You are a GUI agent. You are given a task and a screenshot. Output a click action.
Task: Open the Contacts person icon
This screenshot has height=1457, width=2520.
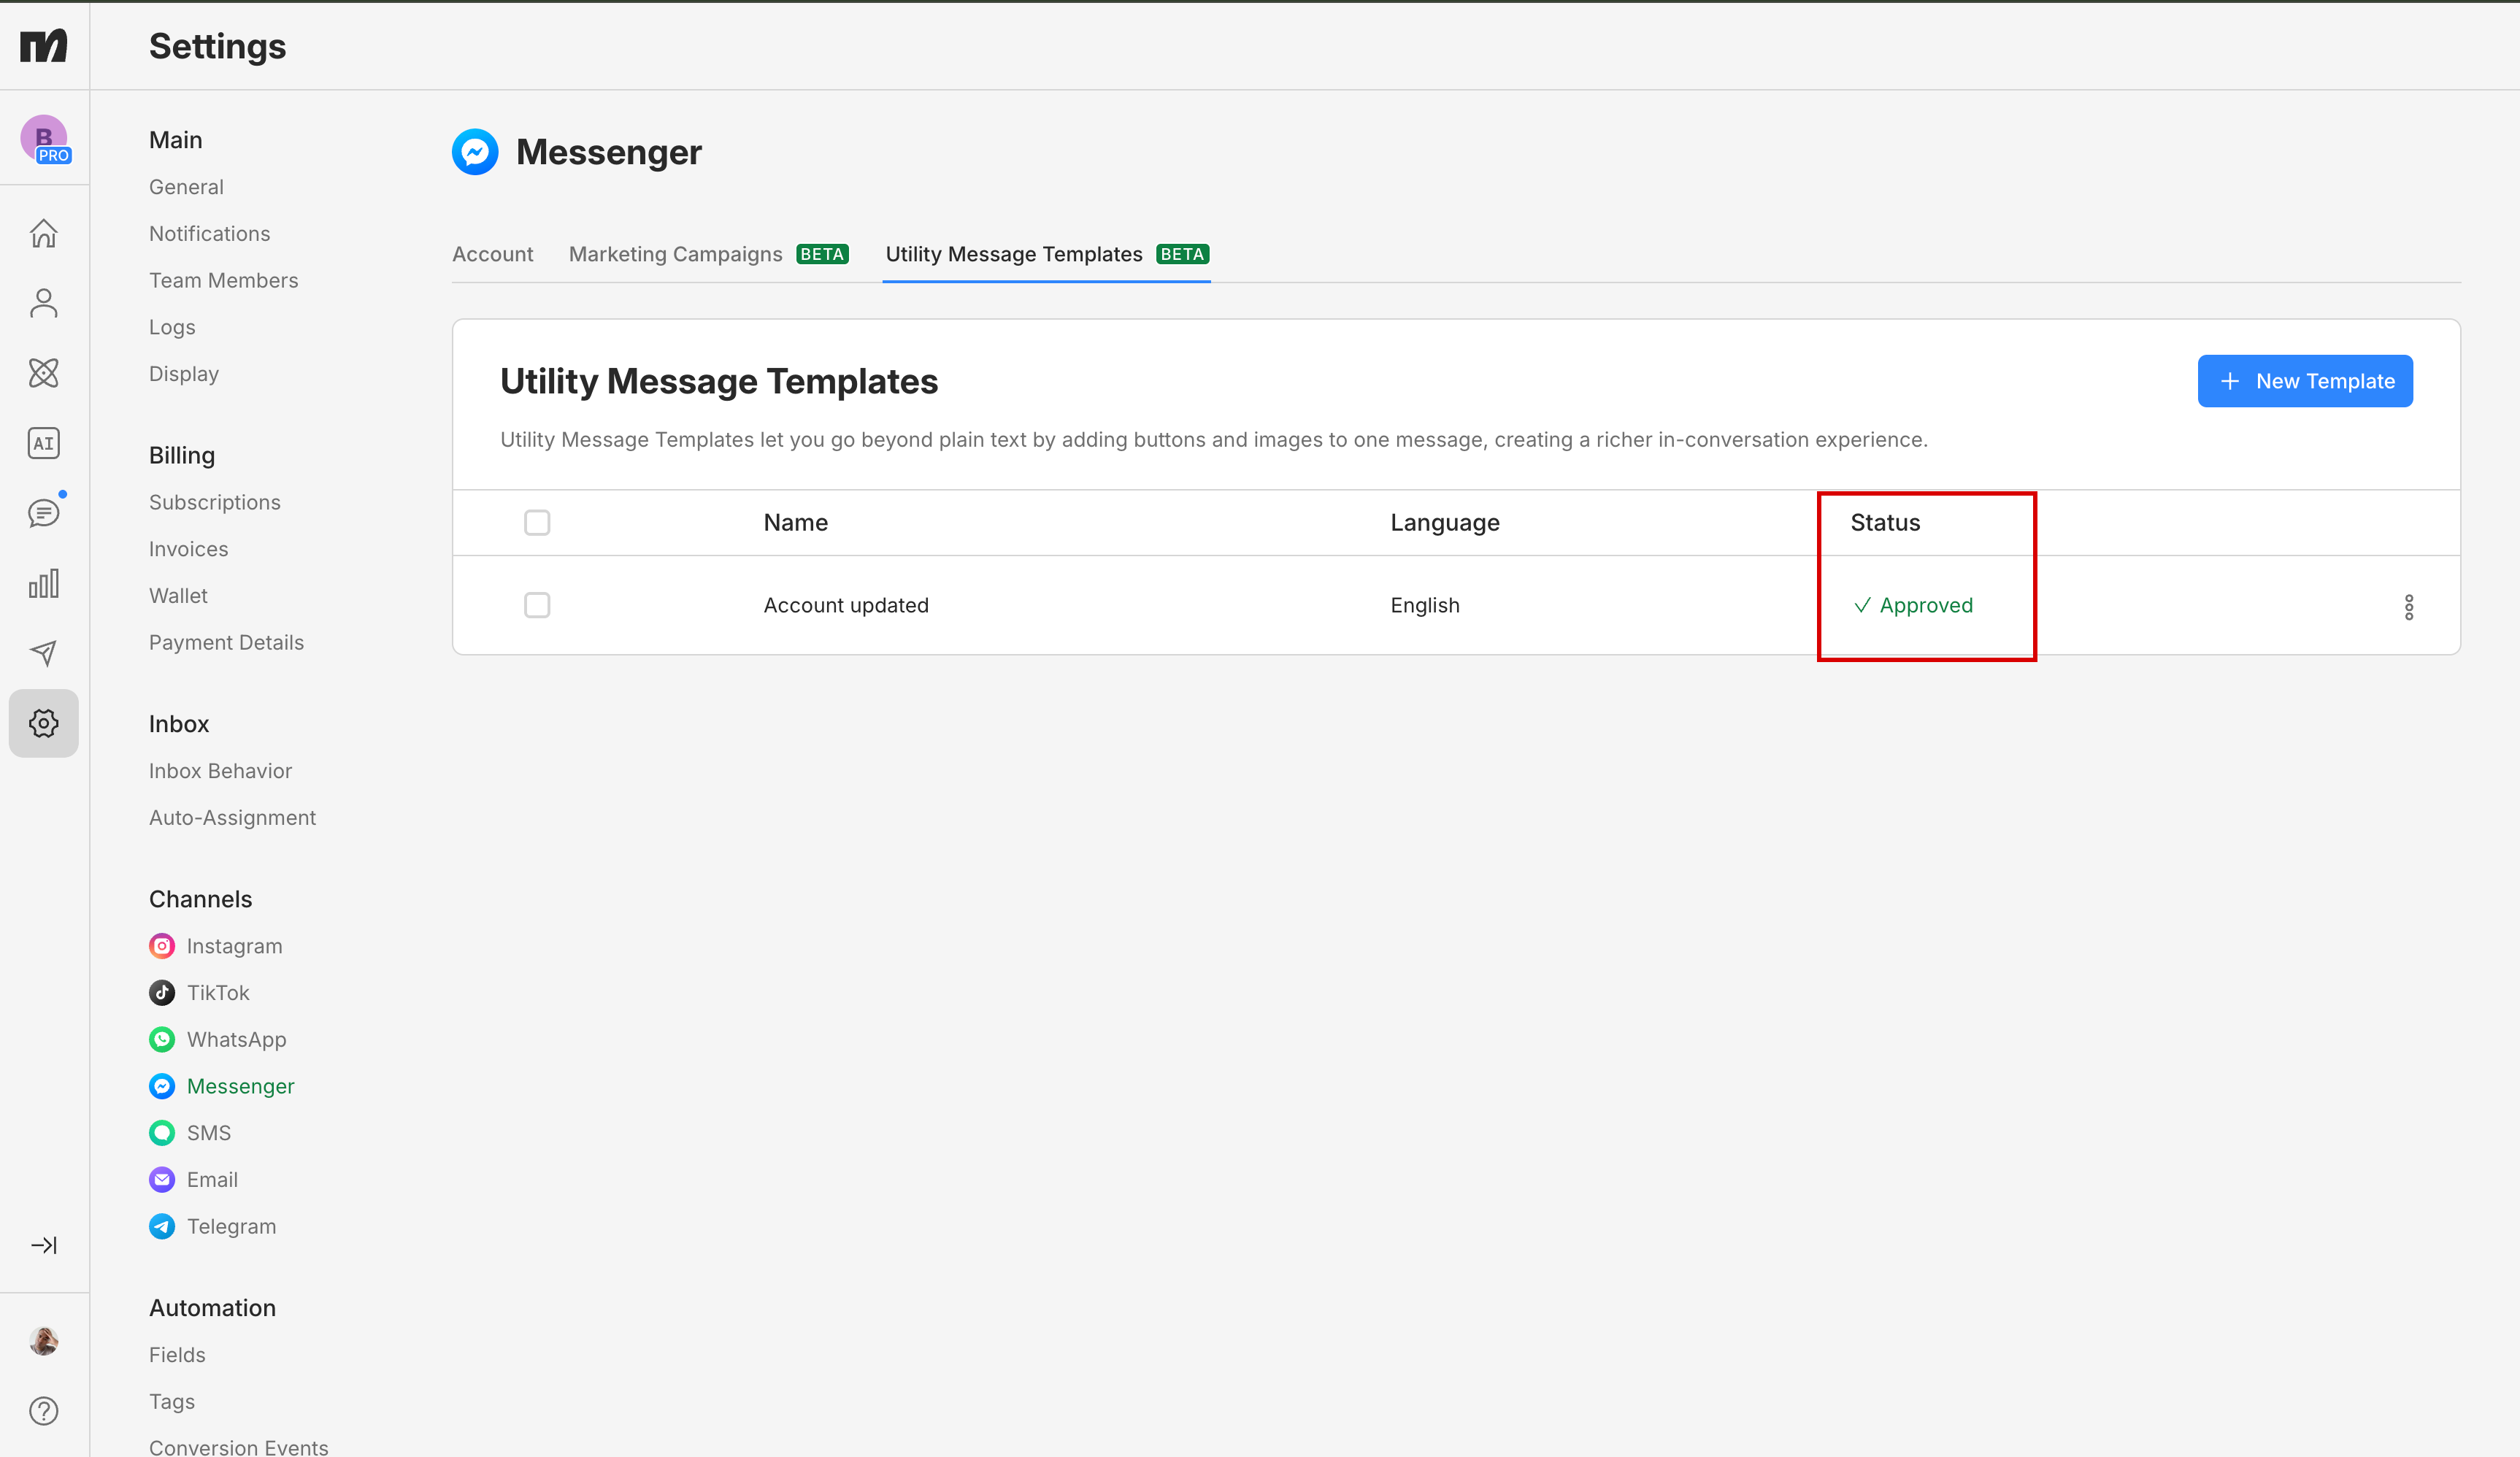43,303
